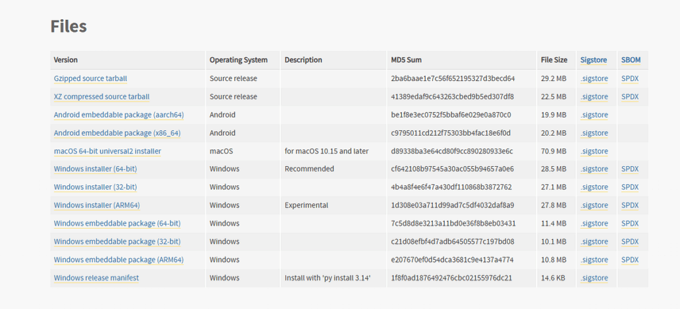The image size is (680, 309).
Task: Open Windows installer (ARM64) link
Action: tap(97, 205)
